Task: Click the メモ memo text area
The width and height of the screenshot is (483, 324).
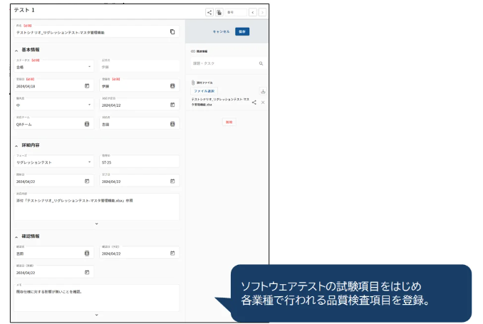Action: (96, 297)
